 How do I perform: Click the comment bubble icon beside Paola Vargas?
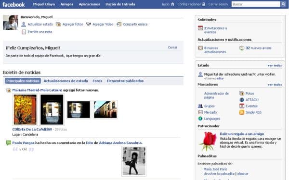9,143
